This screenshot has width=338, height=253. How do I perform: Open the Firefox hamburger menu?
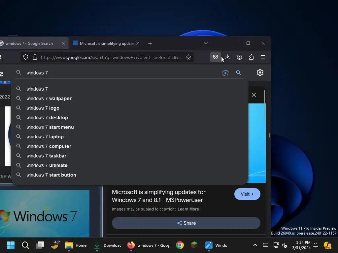pyautogui.click(x=263, y=57)
